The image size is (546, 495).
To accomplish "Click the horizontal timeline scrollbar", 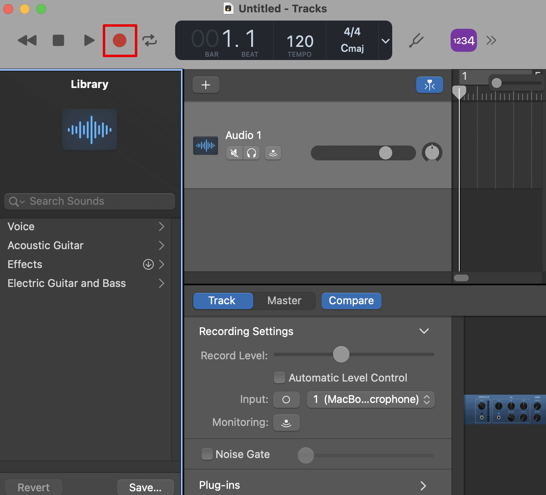I will pyautogui.click(x=461, y=278).
